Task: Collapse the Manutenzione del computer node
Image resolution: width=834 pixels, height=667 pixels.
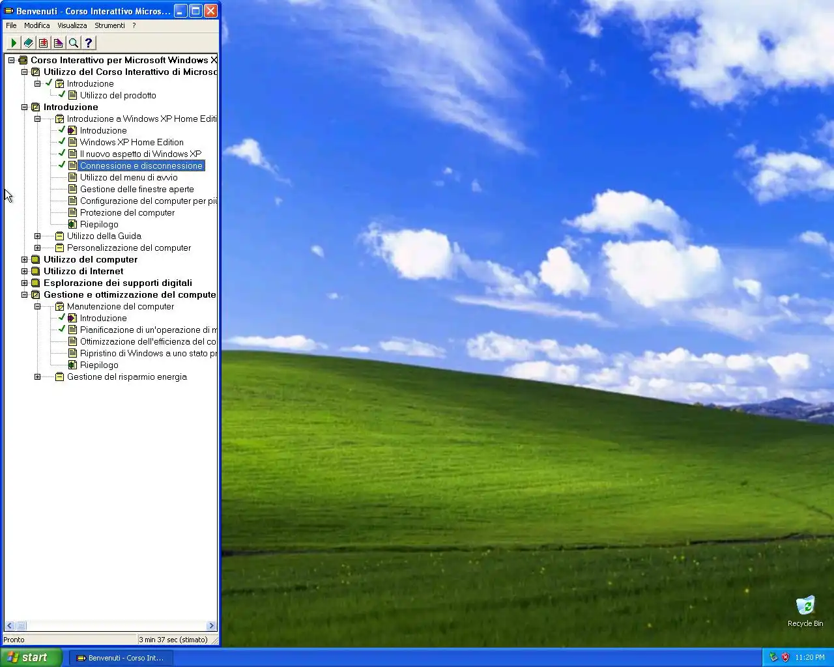Action: coord(37,306)
